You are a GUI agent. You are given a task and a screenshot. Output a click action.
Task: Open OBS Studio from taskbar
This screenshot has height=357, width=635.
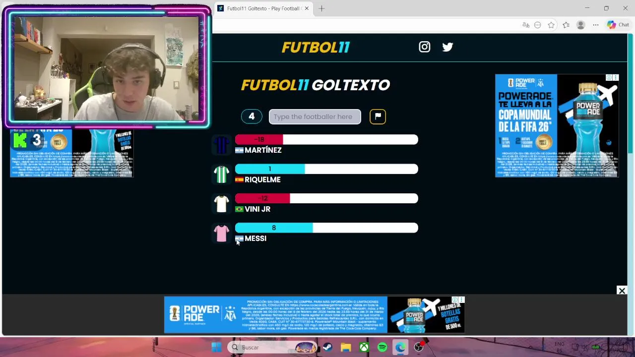419,347
